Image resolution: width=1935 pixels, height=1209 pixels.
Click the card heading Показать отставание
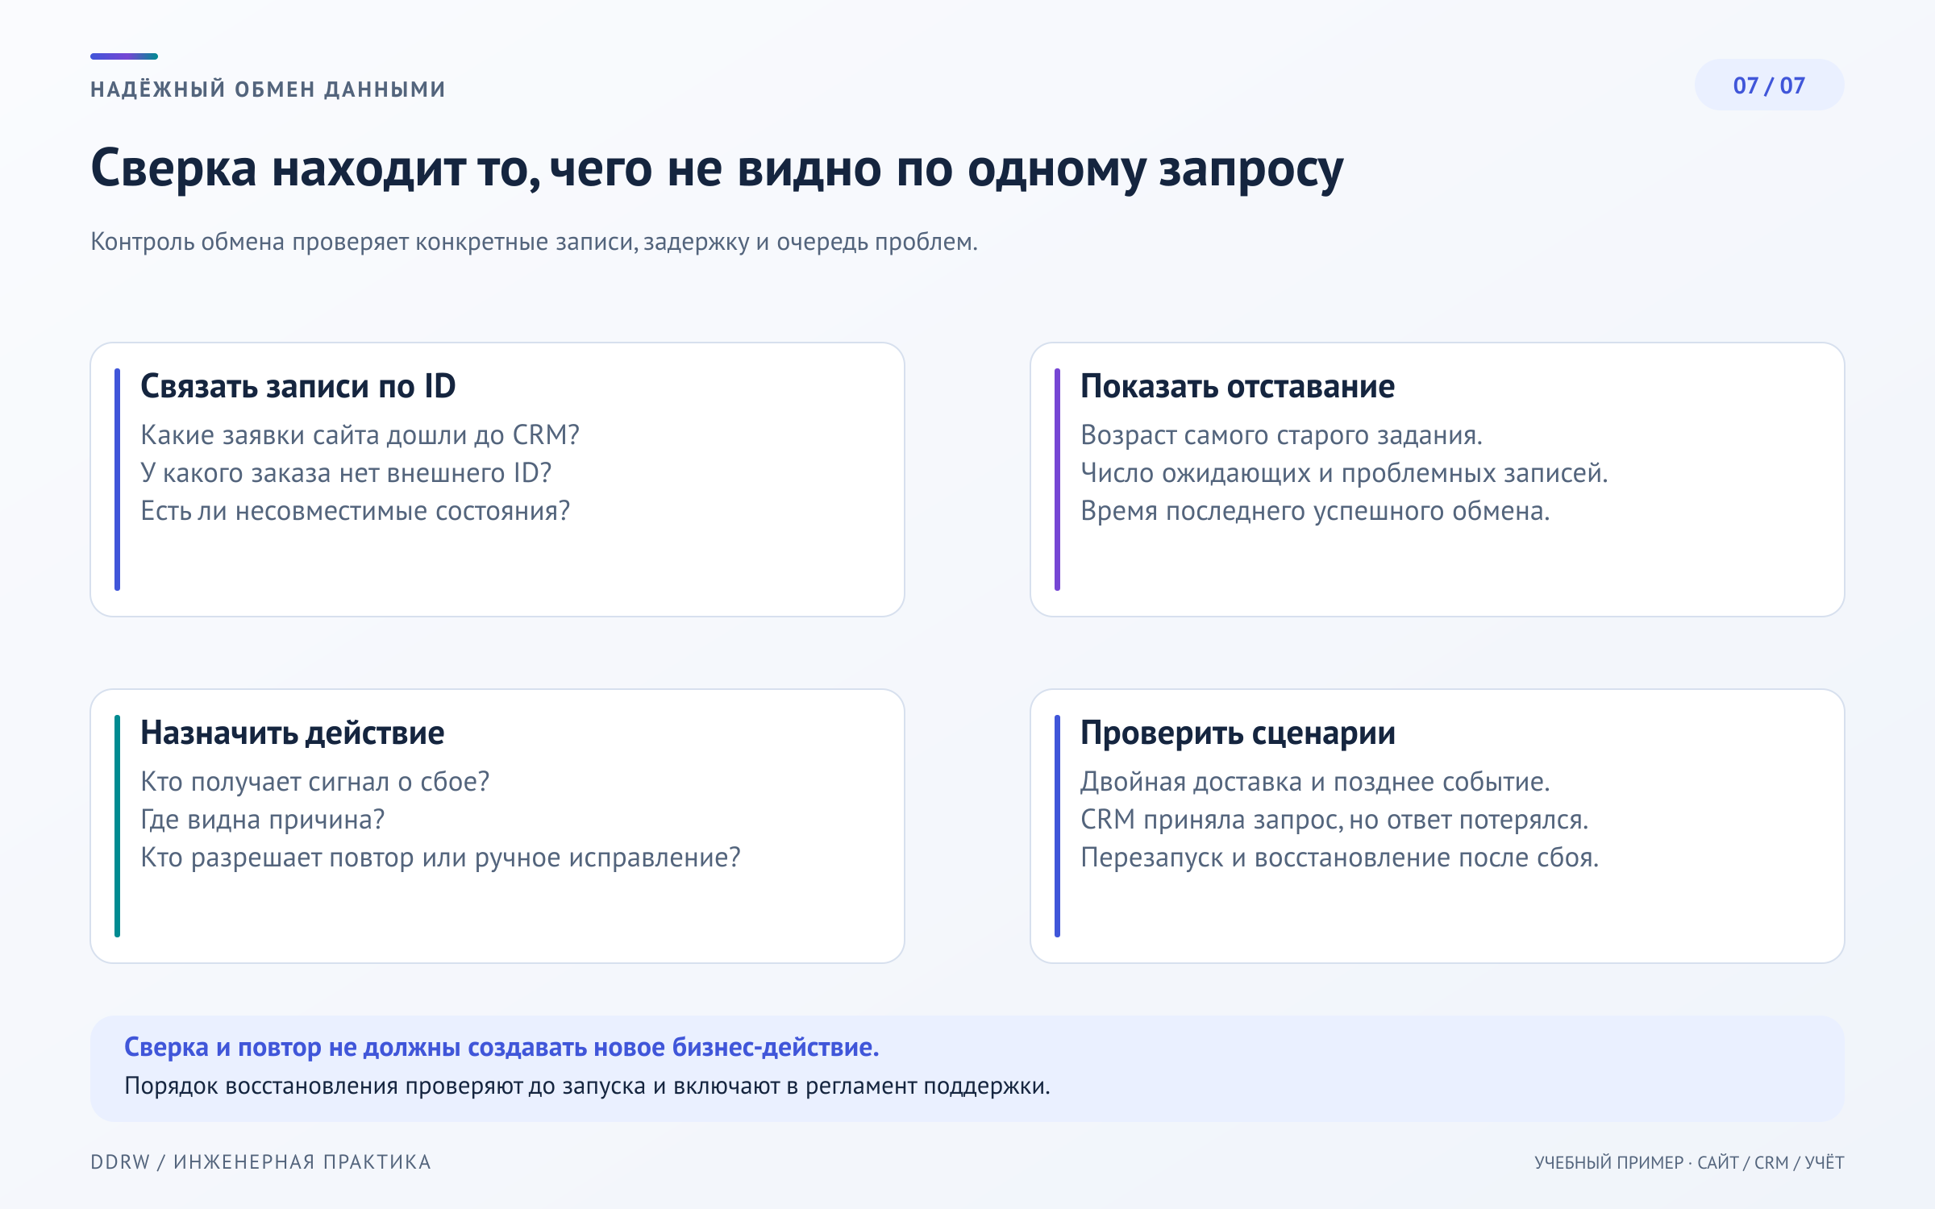pyautogui.click(x=1238, y=387)
